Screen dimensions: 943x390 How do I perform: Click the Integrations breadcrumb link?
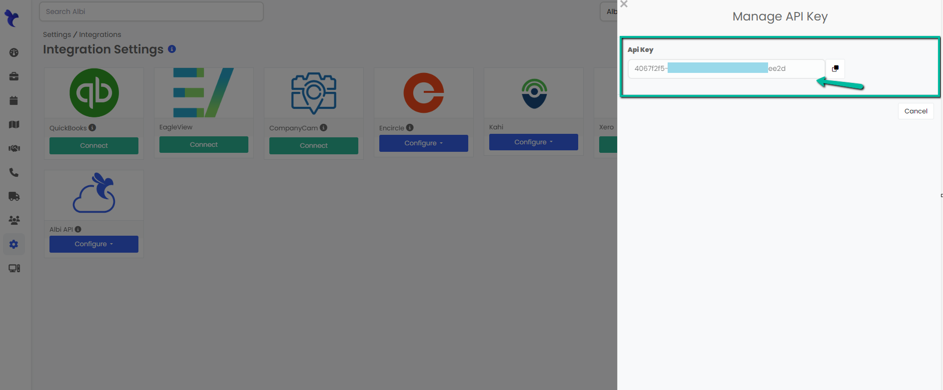click(x=100, y=34)
